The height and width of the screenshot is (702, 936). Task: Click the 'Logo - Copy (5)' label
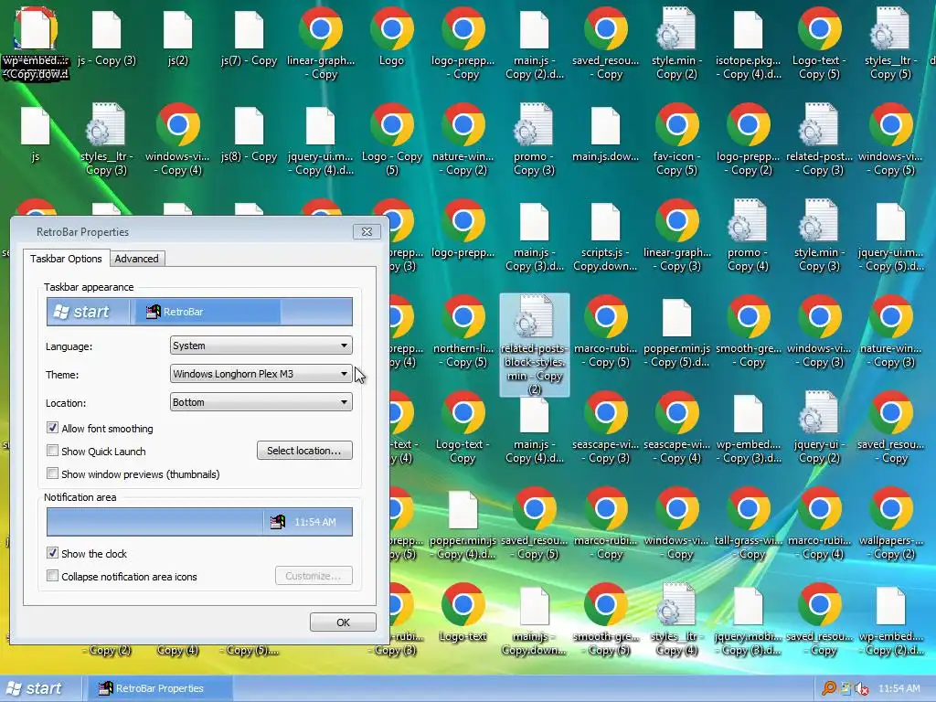(x=391, y=163)
